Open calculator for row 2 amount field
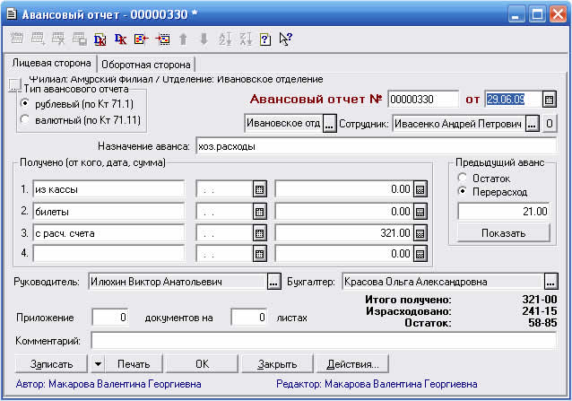This screenshot has width=572, height=401. 420,212
